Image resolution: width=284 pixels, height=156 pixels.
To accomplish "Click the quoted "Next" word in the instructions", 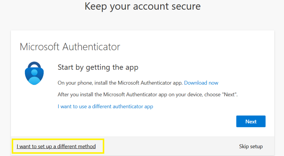I will pyautogui.click(x=229, y=95).
